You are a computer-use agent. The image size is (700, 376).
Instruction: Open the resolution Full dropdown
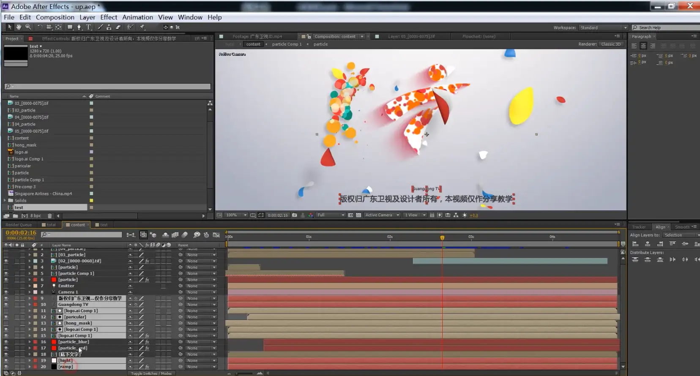pos(331,215)
